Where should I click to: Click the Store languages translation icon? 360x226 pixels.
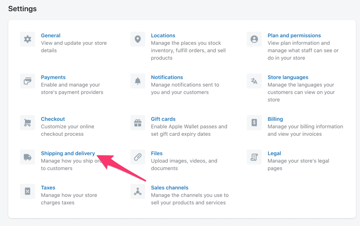254,81
